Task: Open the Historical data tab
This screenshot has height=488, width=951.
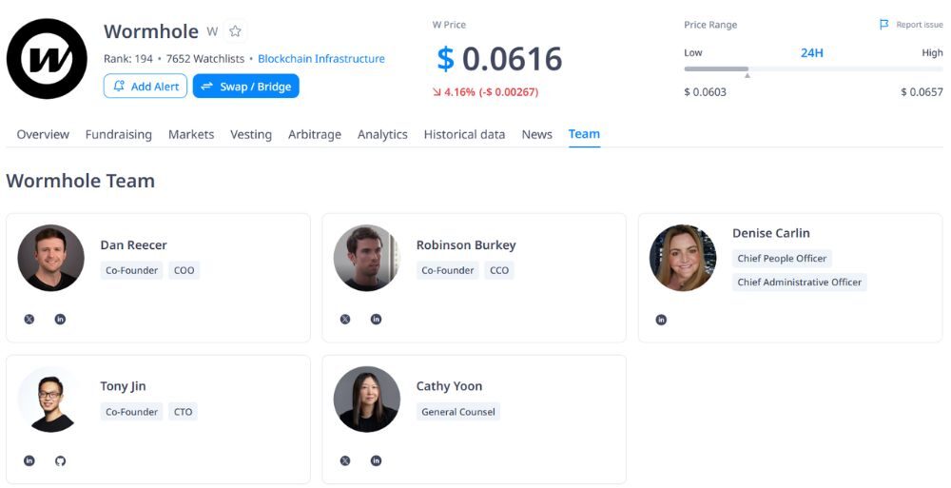Action: click(465, 135)
